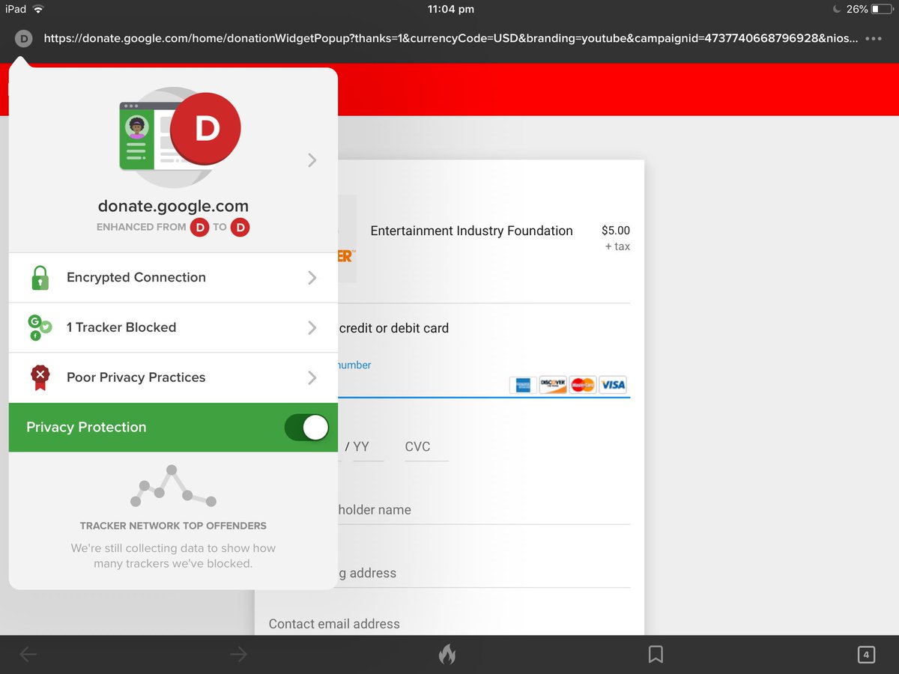
Task: Expand the privacy grade details chevron
Action: 312,160
